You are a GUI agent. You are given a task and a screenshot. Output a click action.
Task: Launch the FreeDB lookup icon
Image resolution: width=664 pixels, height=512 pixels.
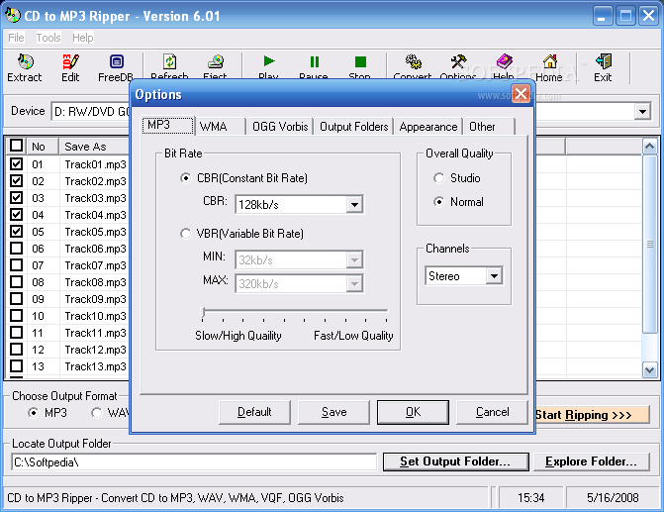point(117,61)
